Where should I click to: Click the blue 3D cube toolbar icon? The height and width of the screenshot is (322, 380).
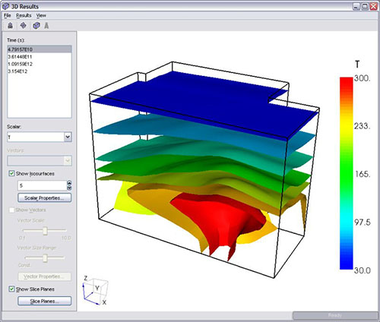(x=36, y=25)
